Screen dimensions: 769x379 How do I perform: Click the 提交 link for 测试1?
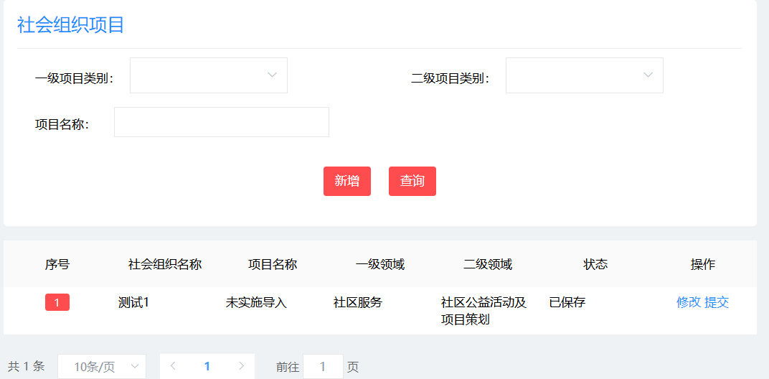(717, 302)
